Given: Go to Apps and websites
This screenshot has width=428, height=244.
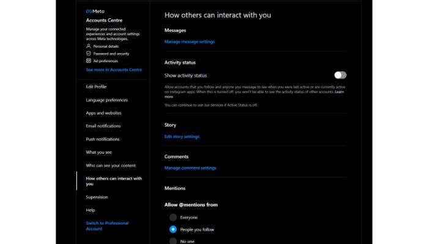Looking at the screenshot, I should point(103,113).
